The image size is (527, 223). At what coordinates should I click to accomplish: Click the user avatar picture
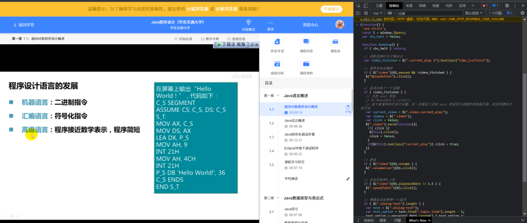pos(340,24)
